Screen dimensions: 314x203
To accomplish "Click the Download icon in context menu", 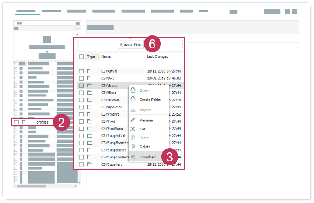I will pos(133,157).
